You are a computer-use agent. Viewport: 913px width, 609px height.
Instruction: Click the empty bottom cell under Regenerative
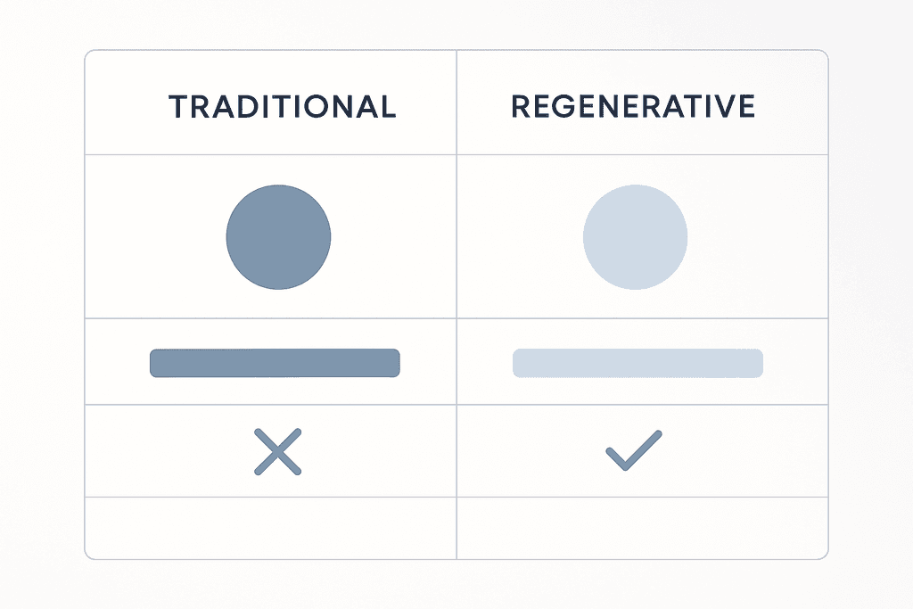click(x=642, y=528)
